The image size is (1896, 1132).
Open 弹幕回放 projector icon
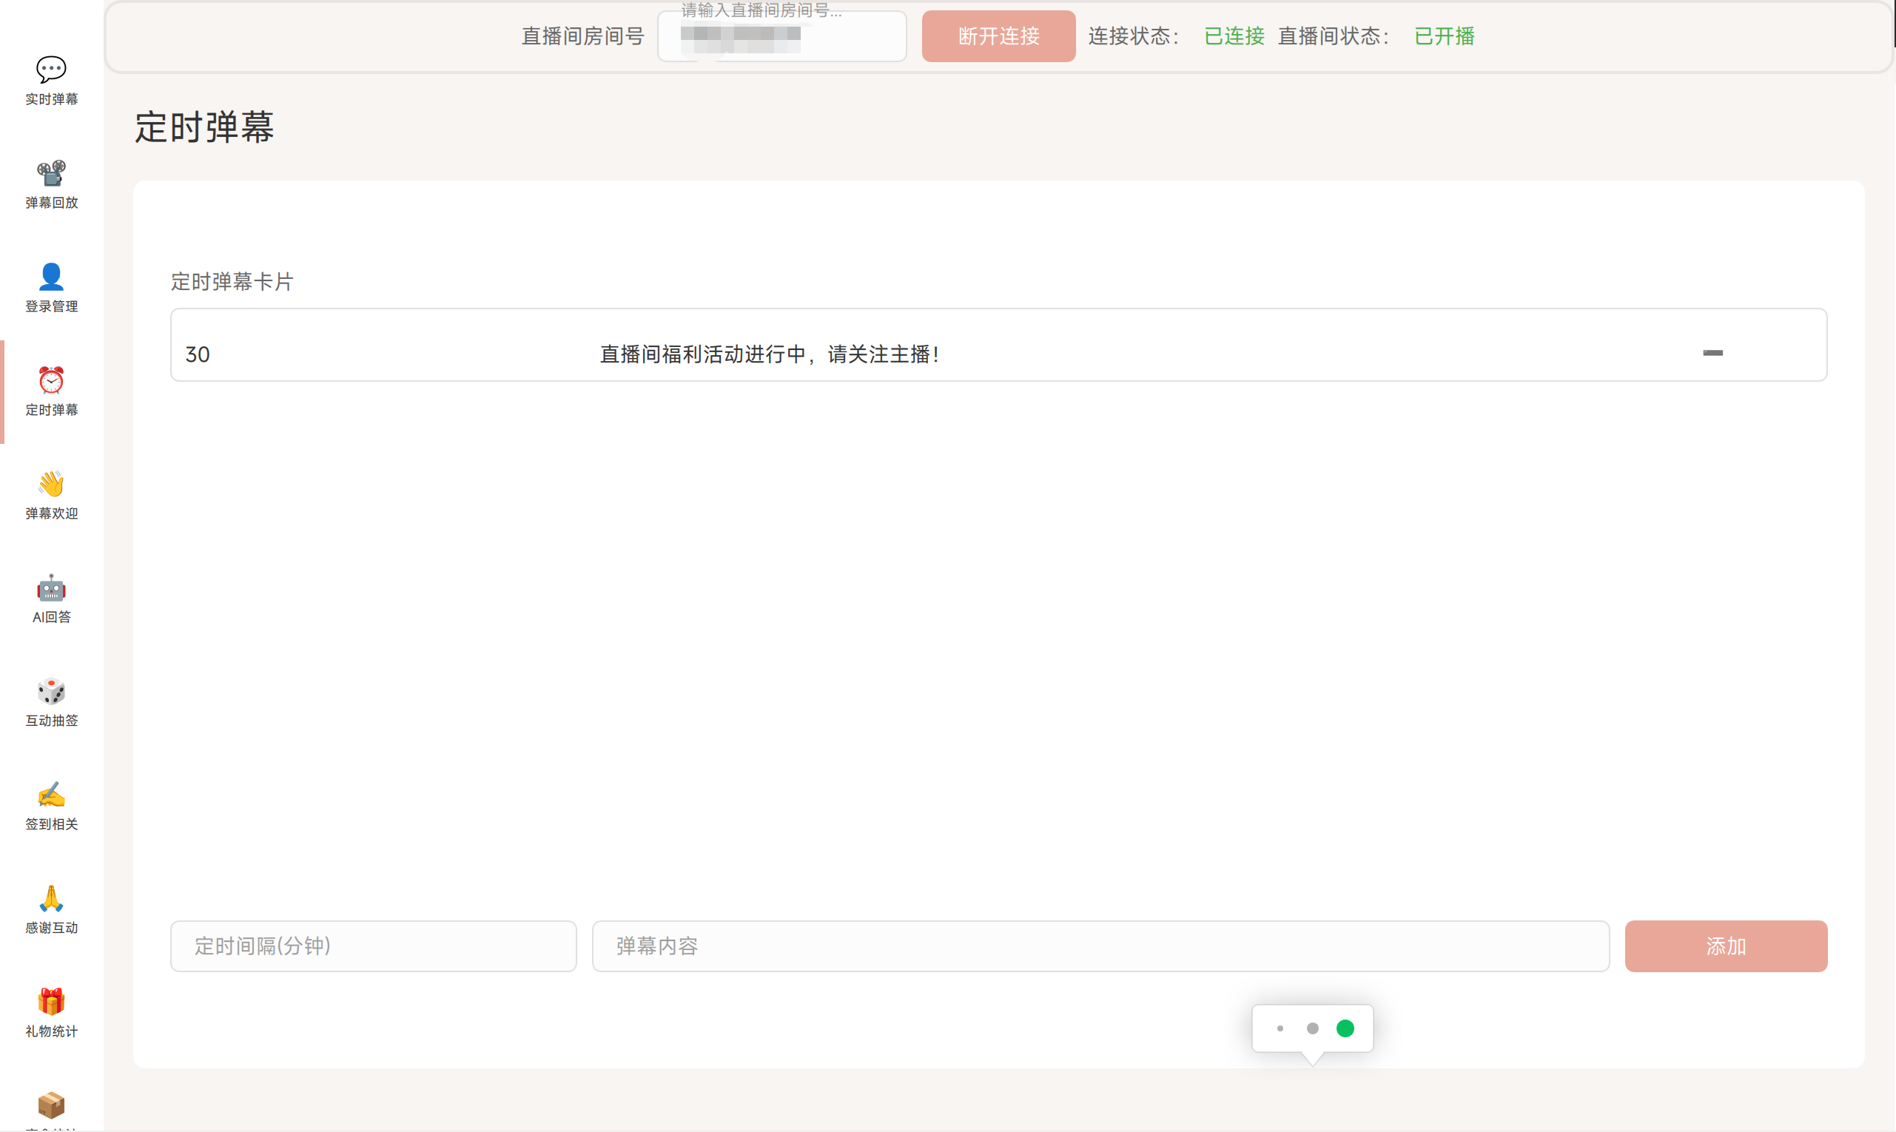(x=51, y=174)
